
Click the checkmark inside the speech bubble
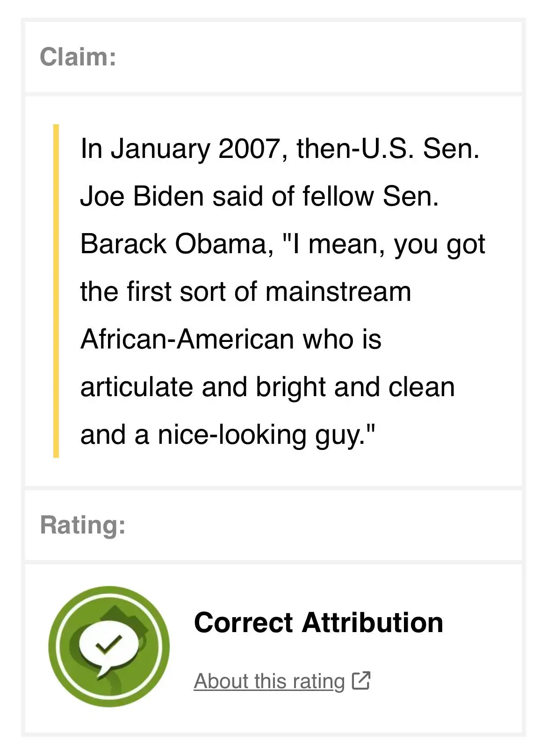[x=108, y=644]
